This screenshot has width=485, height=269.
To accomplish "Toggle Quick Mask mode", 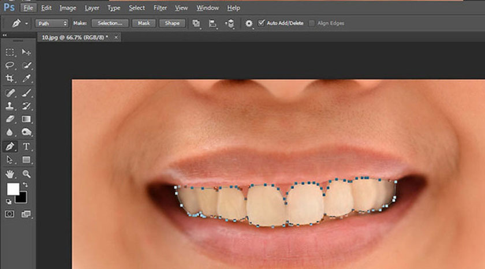I will (10, 214).
